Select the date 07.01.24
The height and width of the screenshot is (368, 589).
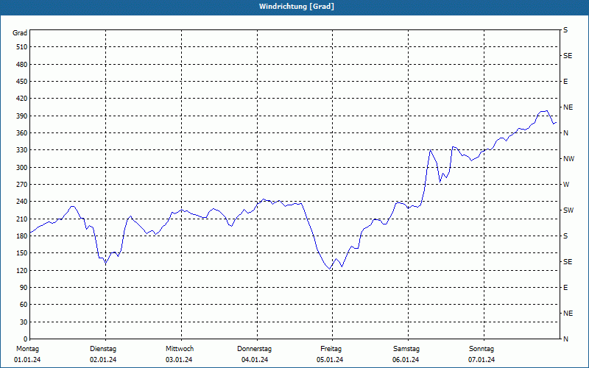point(482,360)
